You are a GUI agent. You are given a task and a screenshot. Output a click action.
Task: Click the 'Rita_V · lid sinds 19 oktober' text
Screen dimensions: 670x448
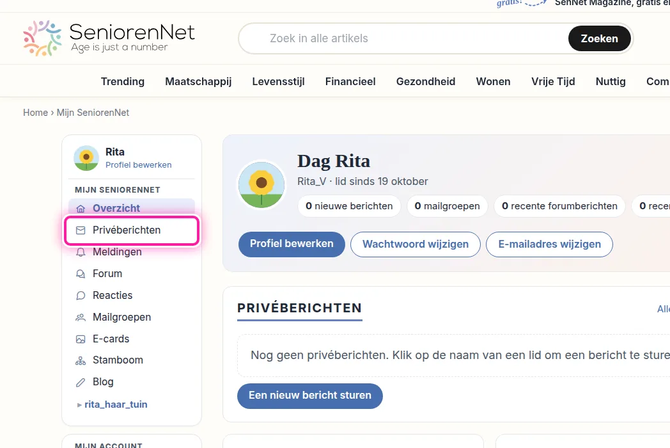click(x=362, y=181)
